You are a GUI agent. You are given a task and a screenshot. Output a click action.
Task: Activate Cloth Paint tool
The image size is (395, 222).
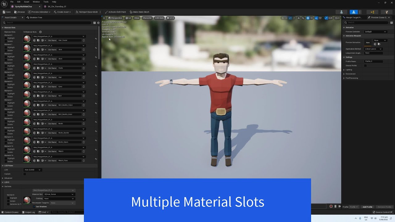click(x=115, y=12)
